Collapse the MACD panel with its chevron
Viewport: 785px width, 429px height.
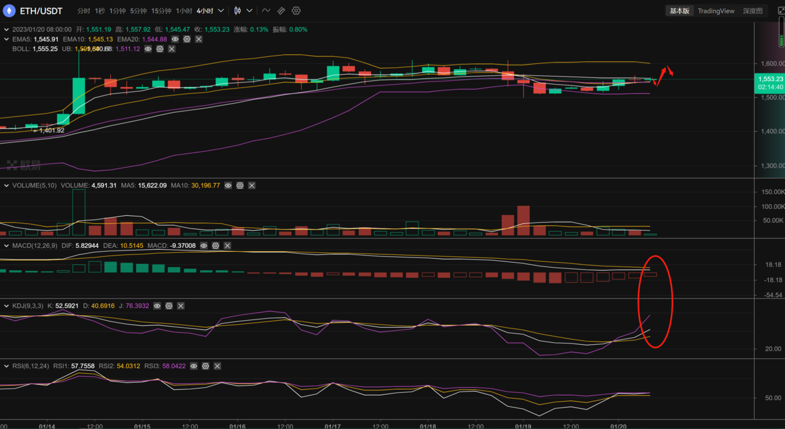coord(6,246)
